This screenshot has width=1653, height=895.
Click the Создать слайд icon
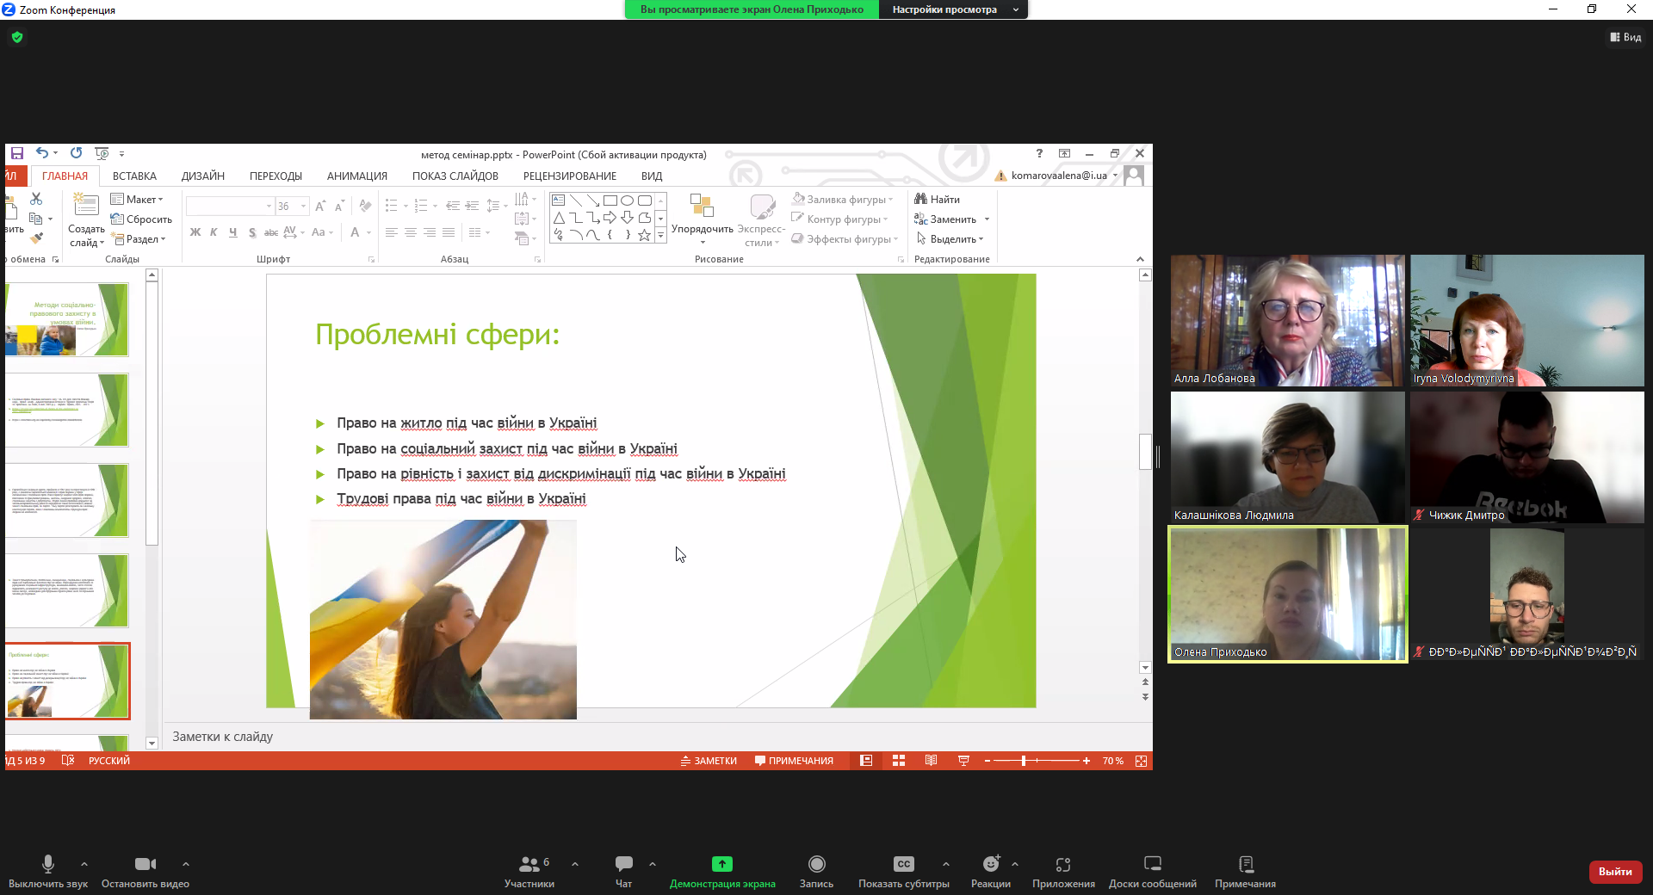coord(86,205)
